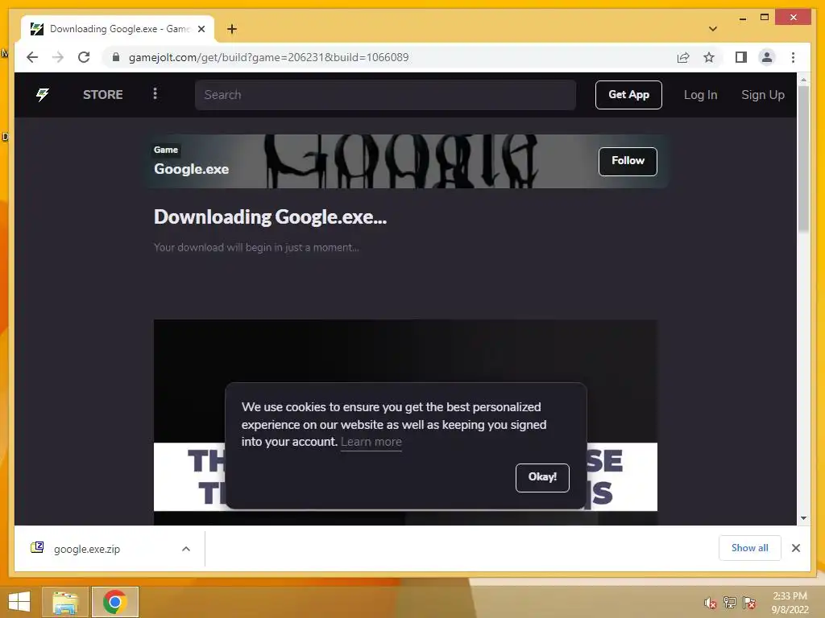This screenshot has width=825, height=618.
Task: Click the taskbar clock showing 2:33 PM
Action: pos(790,603)
